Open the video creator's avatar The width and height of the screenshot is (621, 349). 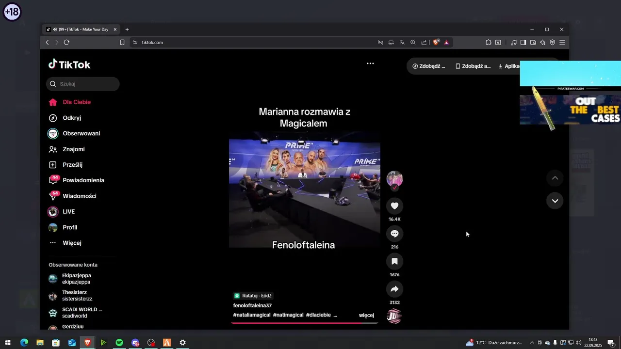point(394,179)
